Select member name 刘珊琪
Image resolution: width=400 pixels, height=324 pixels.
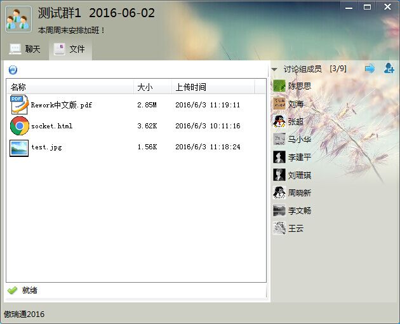click(x=300, y=175)
